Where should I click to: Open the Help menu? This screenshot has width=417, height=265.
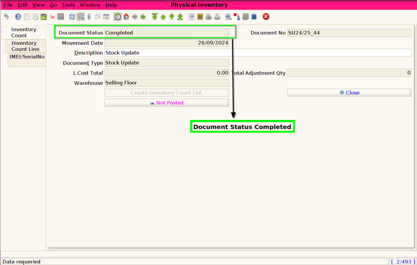pyautogui.click(x=111, y=5)
